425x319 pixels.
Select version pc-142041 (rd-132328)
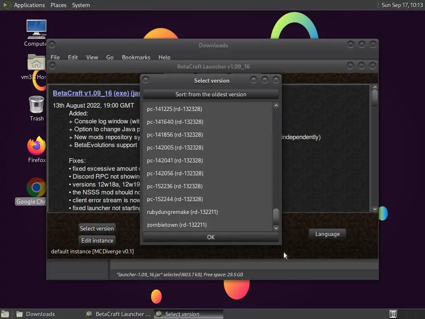click(x=208, y=160)
